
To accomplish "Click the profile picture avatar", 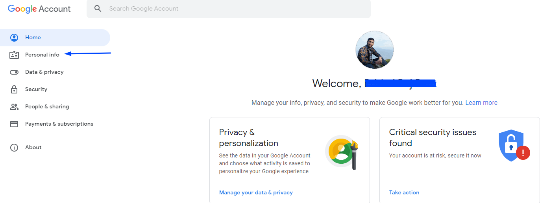I will [x=374, y=50].
